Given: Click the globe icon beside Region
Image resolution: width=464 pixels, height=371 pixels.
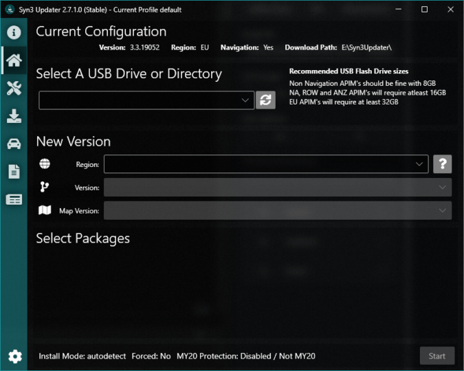Looking at the screenshot, I should point(45,164).
